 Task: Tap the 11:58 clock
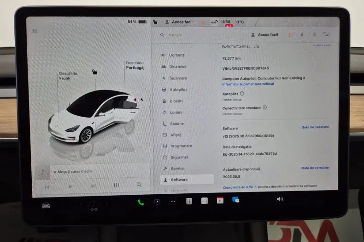(225, 22)
